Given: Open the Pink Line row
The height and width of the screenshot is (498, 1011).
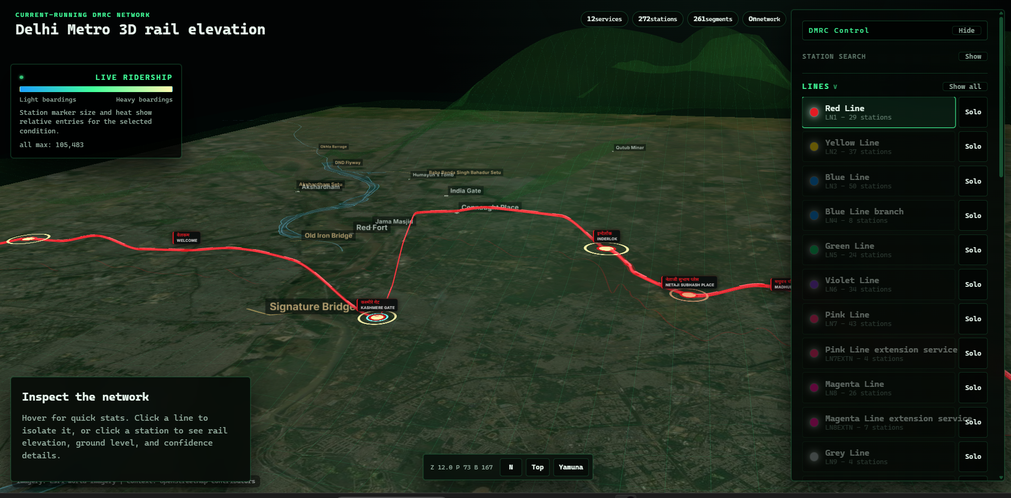Looking at the screenshot, I should [x=879, y=319].
